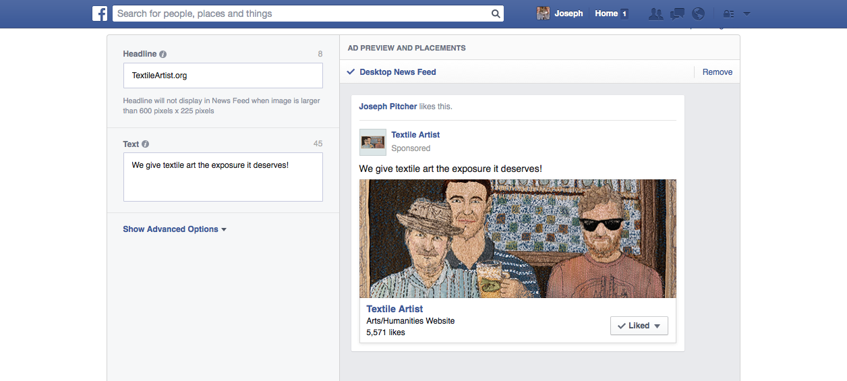
Task: Click 'Arts/Humanities Website' text
Action: pos(411,321)
